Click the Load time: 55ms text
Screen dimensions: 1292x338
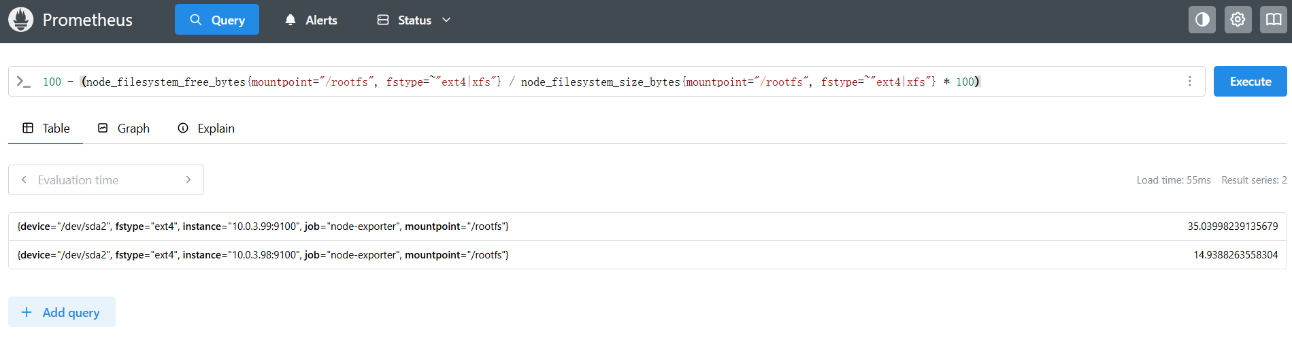coord(1173,180)
